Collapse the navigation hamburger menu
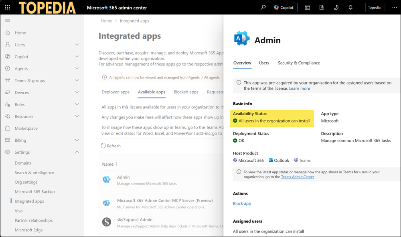 tap(8, 20)
